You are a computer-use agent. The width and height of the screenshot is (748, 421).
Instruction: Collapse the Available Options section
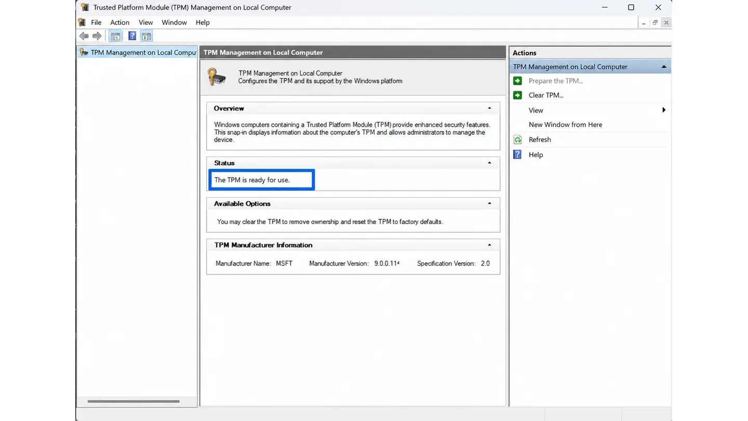click(x=489, y=203)
